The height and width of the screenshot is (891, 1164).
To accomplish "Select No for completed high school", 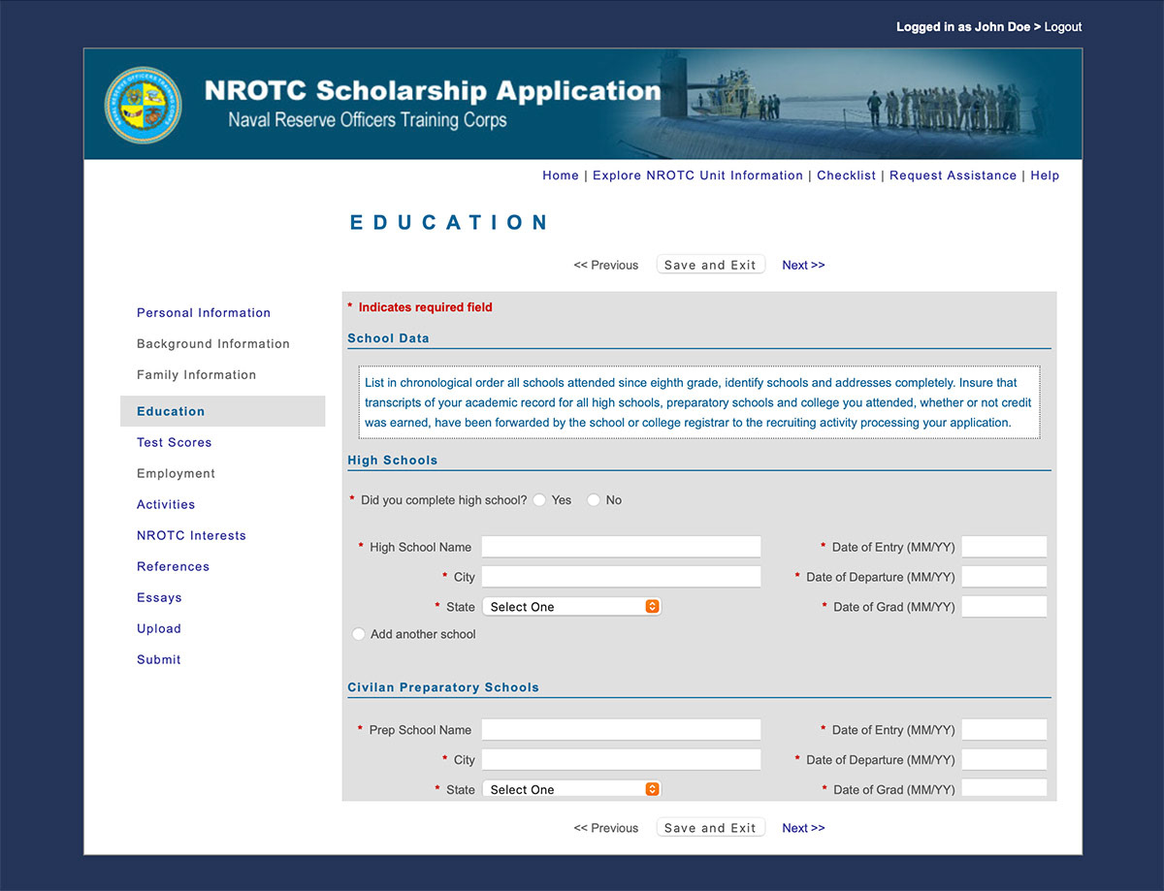I will click(x=593, y=499).
